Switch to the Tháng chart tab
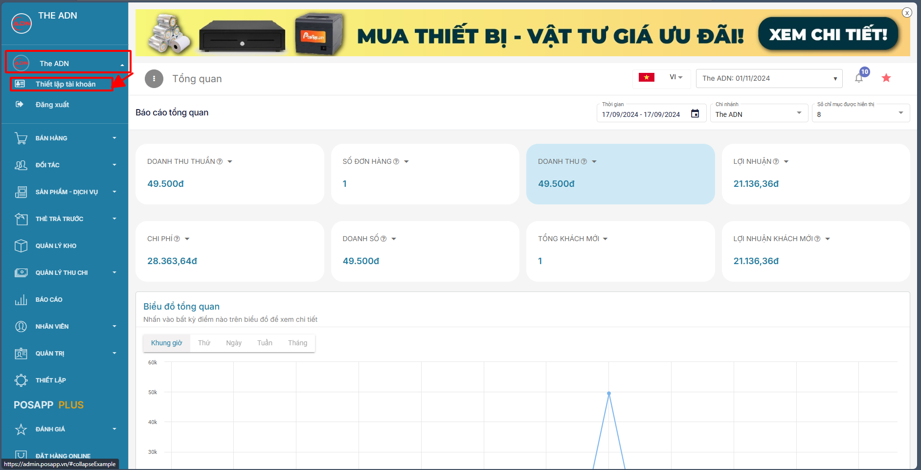The width and height of the screenshot is (921, 470). point(297,343)
